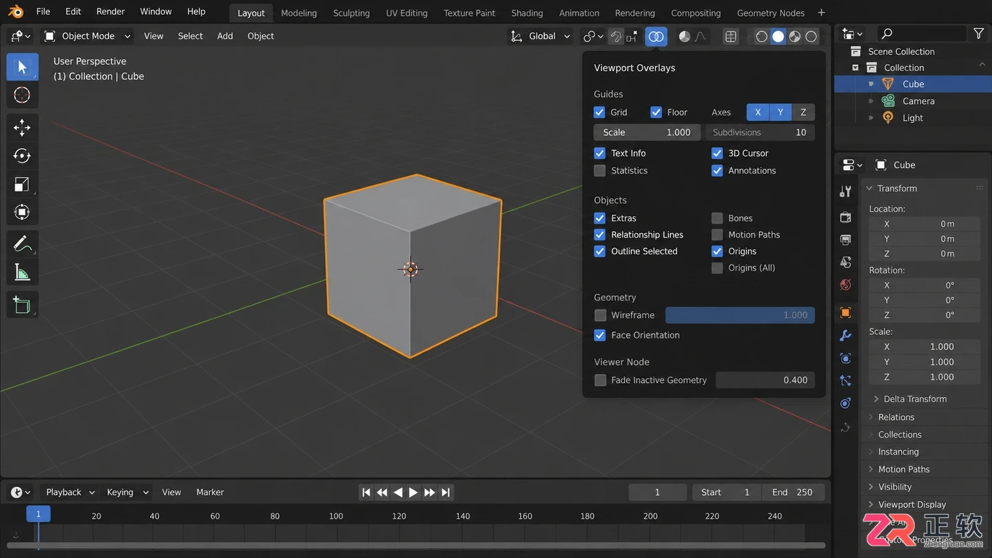Enable the Statistics overlay
Screen dimensions: 992x558
[600, 170]
